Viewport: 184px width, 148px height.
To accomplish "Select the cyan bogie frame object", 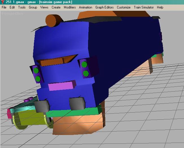I will click(x=23, y=108).
